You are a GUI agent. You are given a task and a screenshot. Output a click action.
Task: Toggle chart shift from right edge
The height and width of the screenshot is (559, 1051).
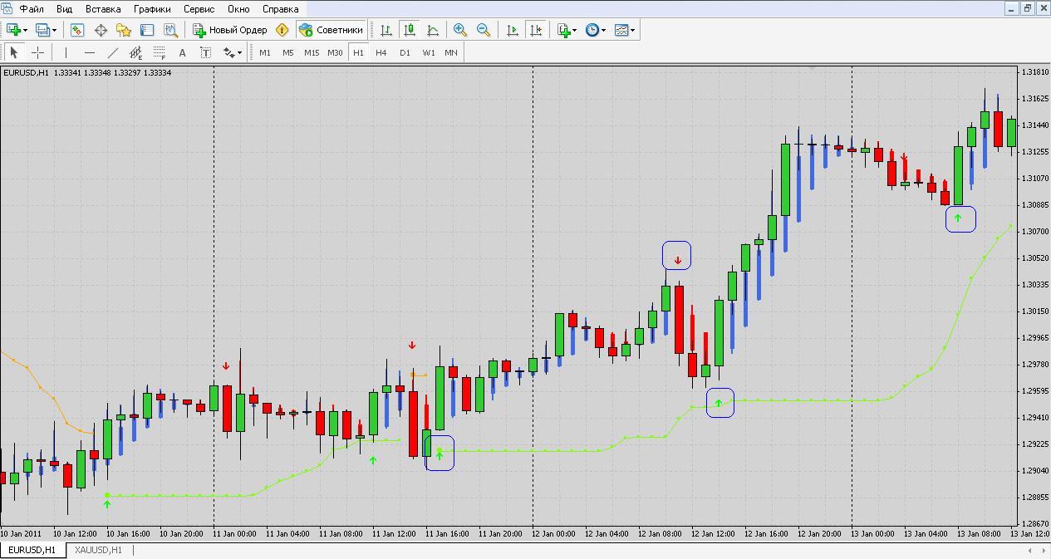536,30
